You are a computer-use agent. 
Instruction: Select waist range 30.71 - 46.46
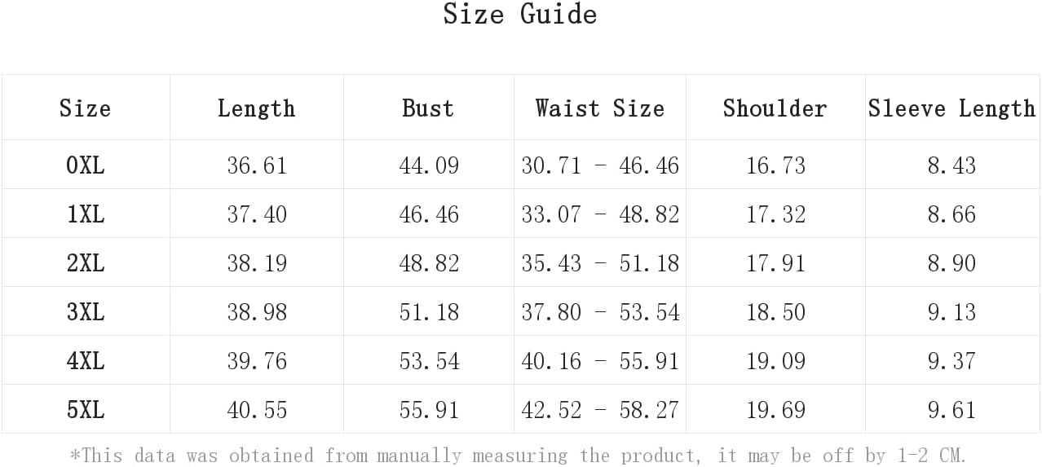point(600,165)
